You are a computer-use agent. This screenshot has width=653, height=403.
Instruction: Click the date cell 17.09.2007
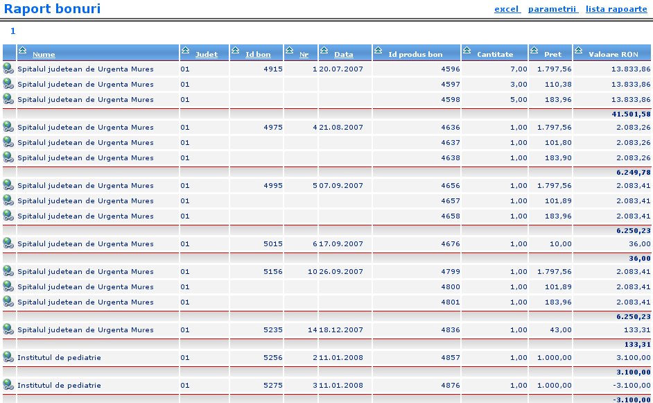click(340, 244)
